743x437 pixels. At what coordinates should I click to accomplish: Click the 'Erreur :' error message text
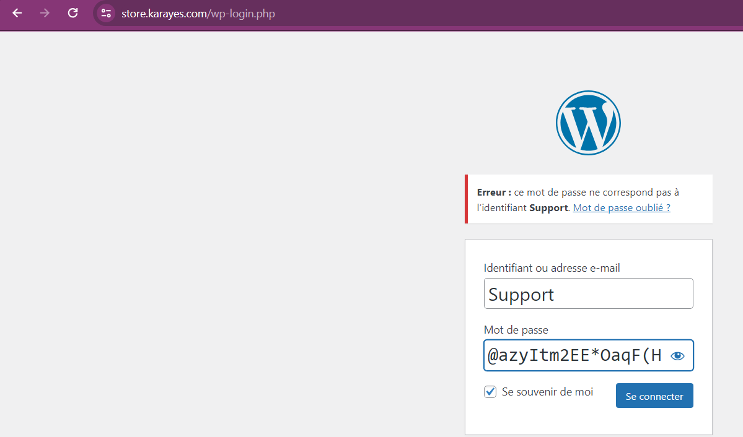[494, 193]
